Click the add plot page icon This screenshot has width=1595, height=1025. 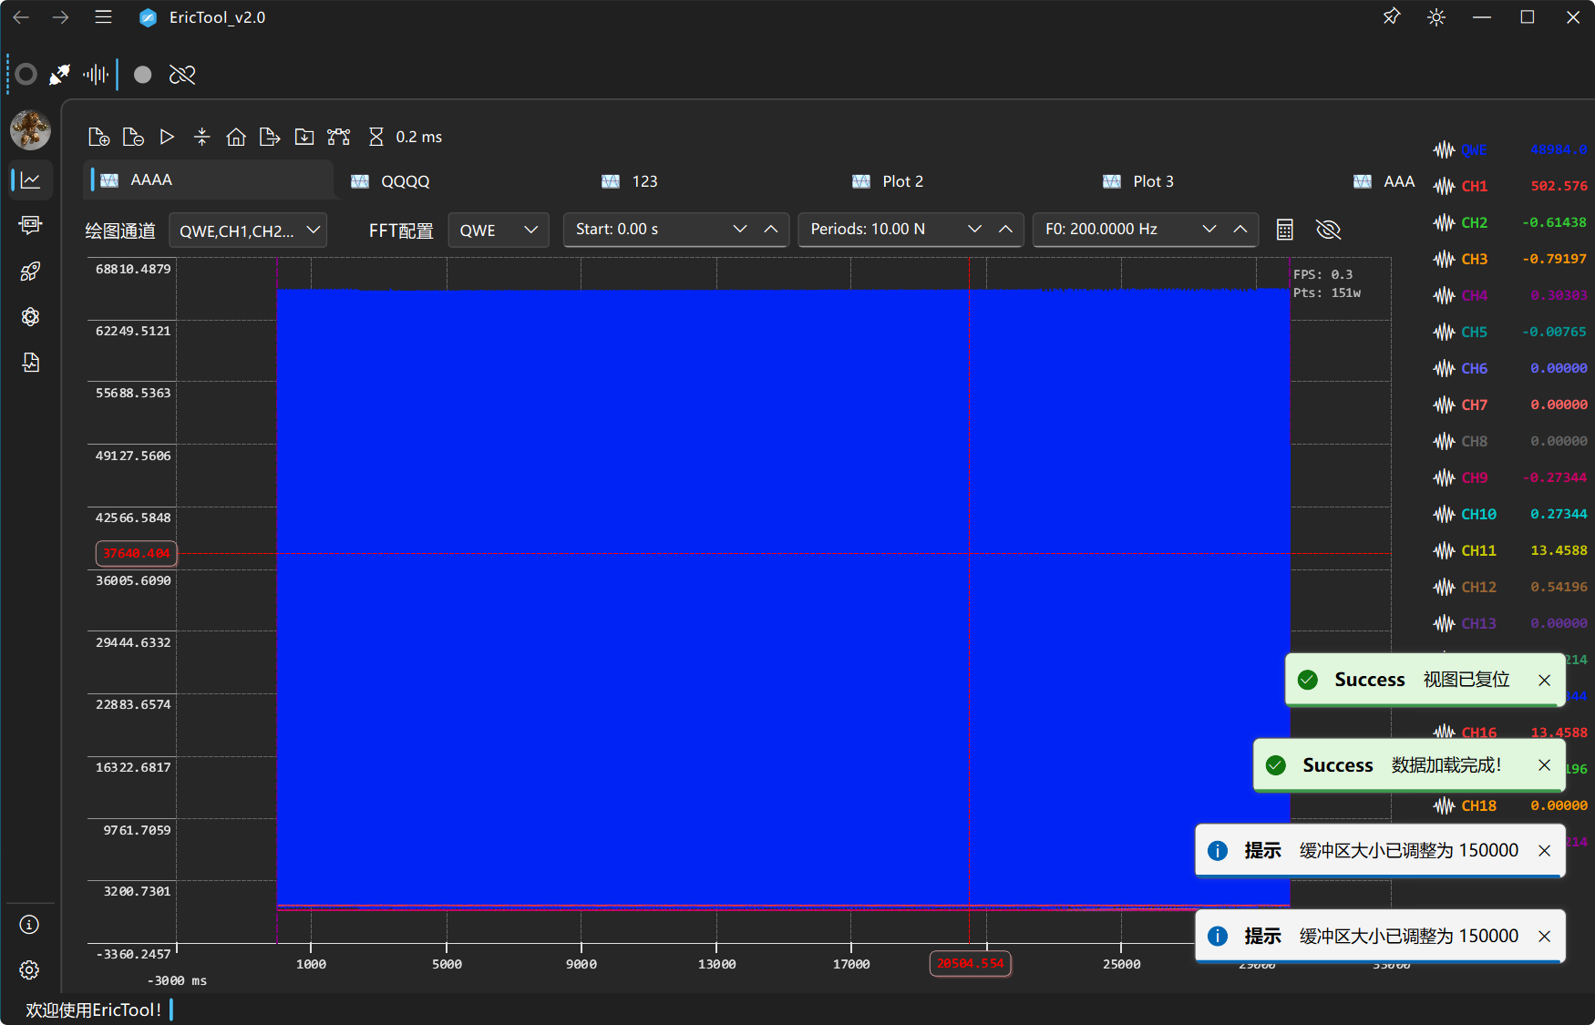(98, 137)
